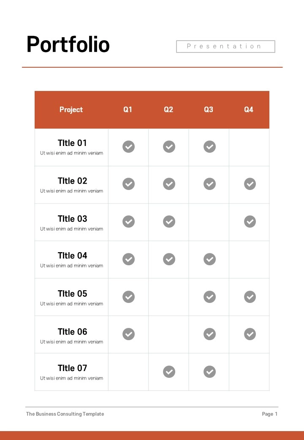
Task: Click Title 03 Q2 checkmark icon
Action: [x=169, y=221]
